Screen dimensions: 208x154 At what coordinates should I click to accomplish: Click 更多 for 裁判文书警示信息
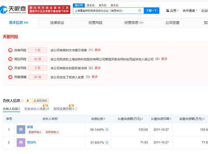97,50
